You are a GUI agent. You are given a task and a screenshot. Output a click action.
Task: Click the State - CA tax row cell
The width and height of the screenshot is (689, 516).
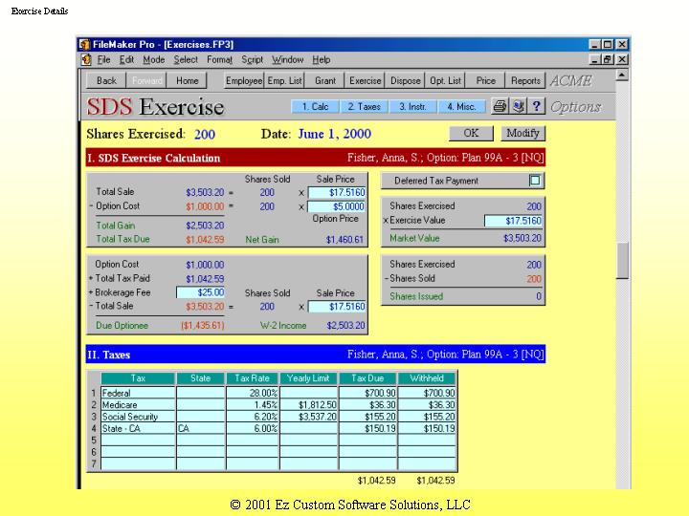138,428
